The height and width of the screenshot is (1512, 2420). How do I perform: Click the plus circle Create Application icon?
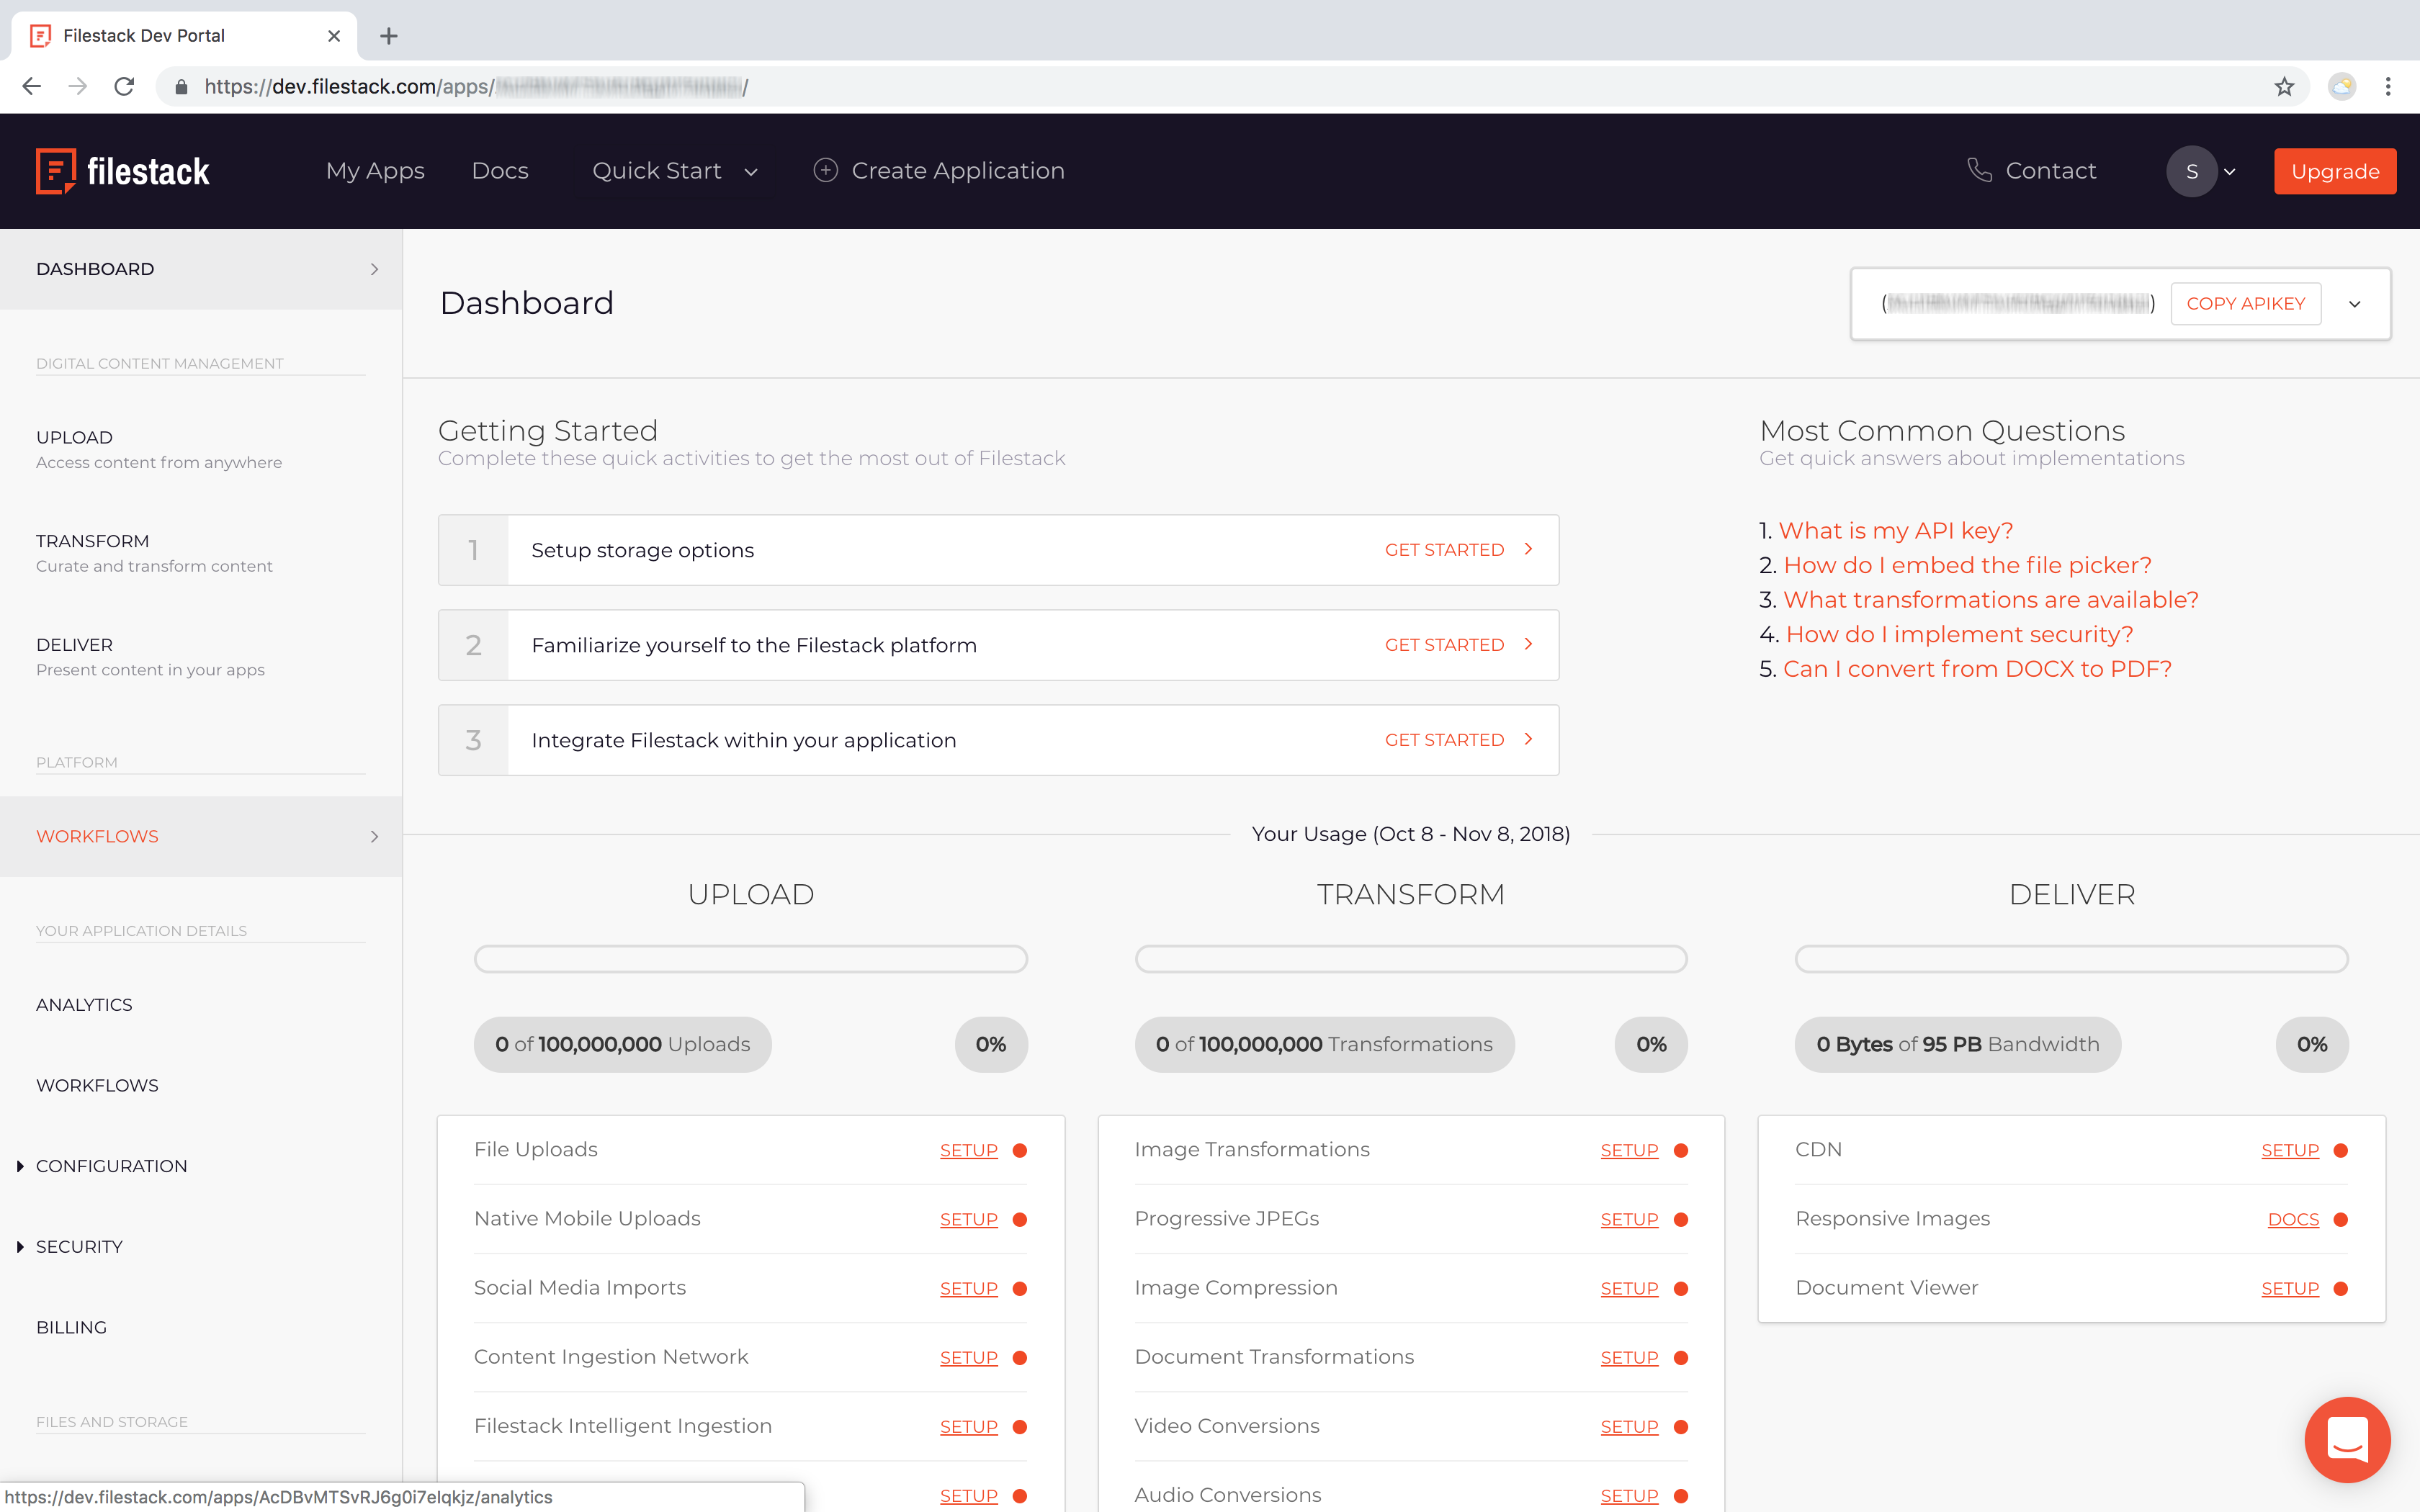[x=825, y=170]
